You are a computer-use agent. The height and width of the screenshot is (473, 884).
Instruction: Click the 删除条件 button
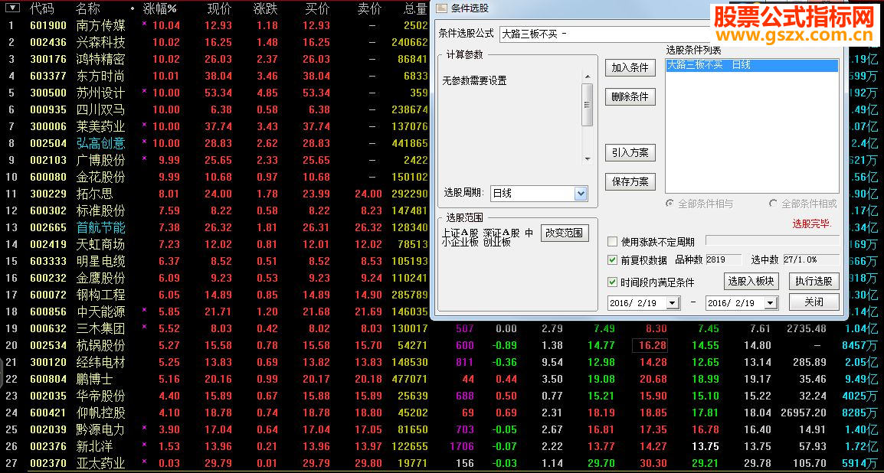pyautogui.click(x=630, y=97)
